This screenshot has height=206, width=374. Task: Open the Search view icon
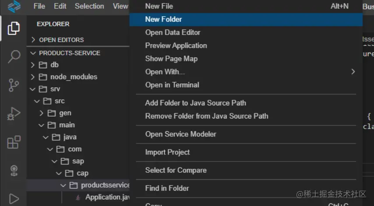tap(14, 56)
